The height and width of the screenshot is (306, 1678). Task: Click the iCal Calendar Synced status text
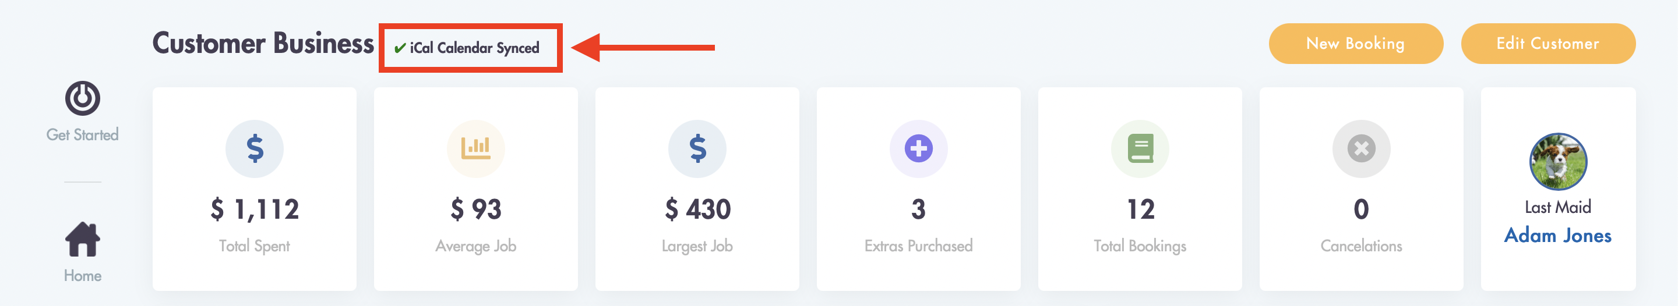474,48
